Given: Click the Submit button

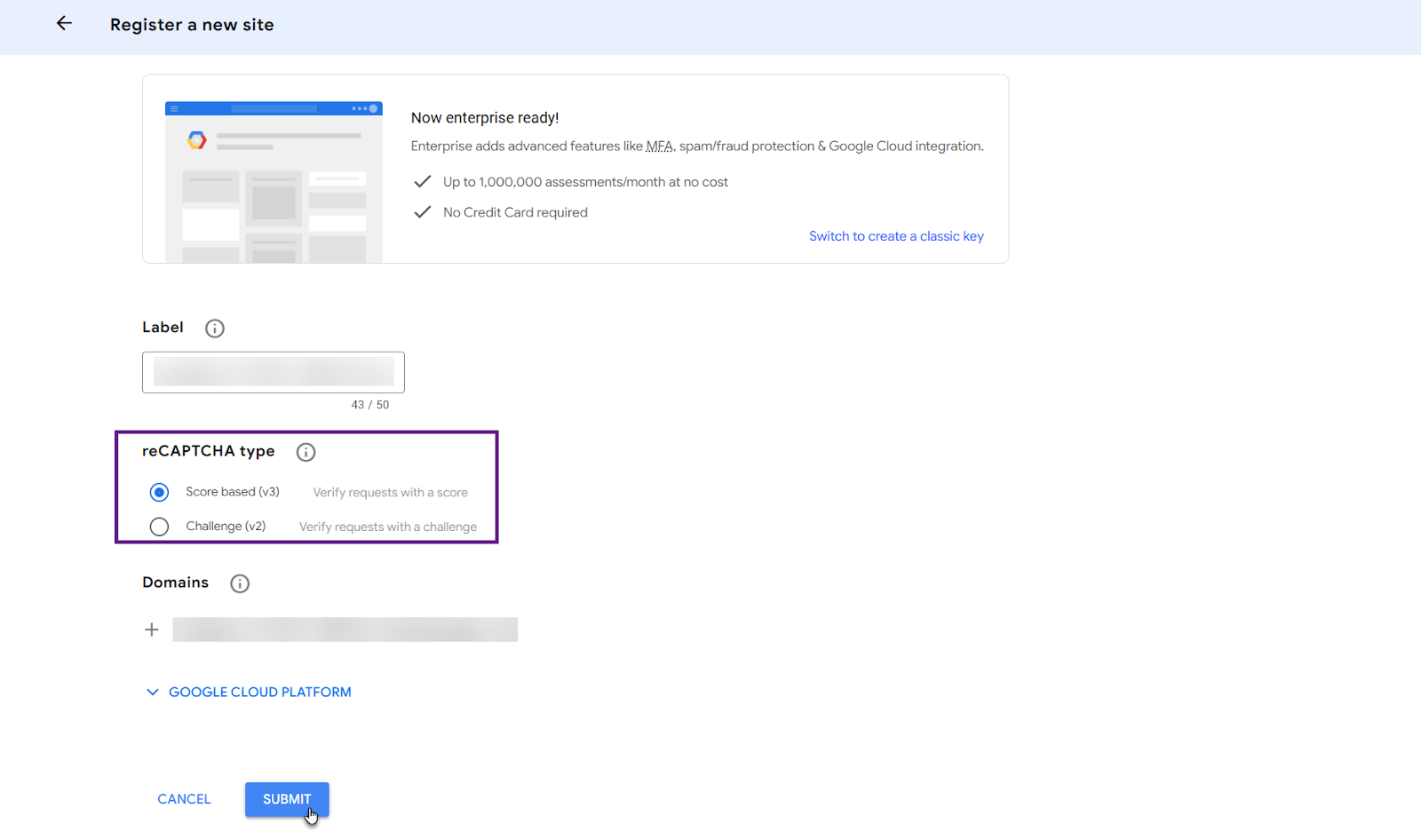Looking at the screenshot, I should coord(287,799).
